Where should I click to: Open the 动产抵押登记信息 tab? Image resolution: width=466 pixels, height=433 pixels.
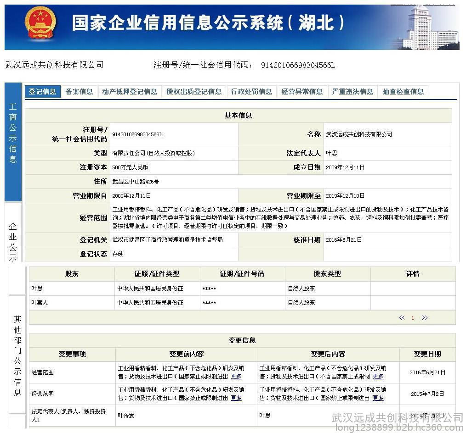tap(130, 92)
